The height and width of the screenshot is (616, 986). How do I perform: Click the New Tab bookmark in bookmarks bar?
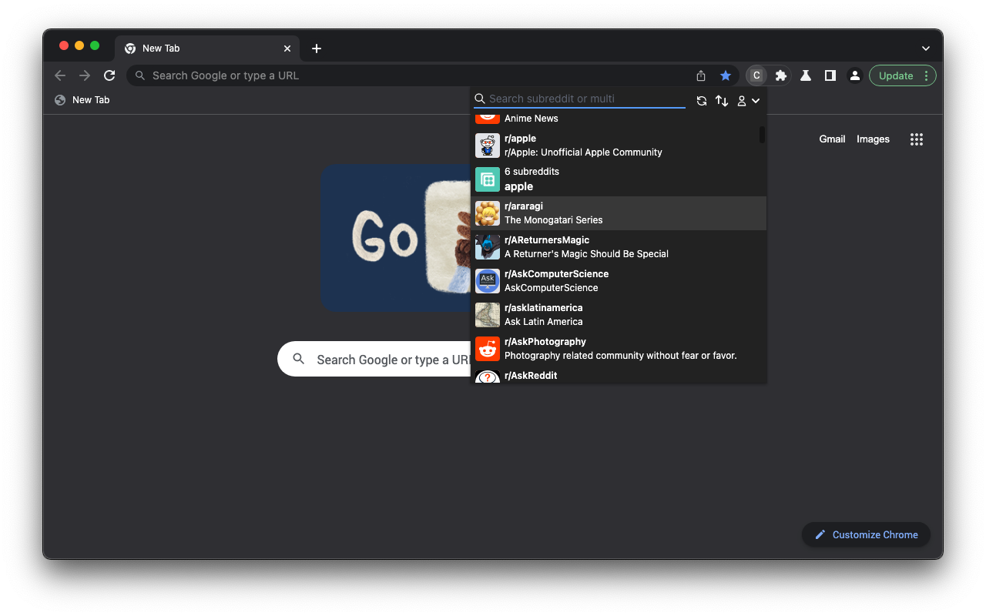coord(82,100)
